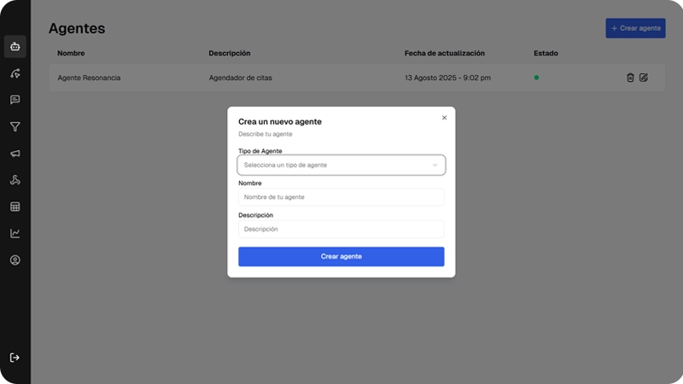Click the Nombre input field
Viewport: 683px width, 384px height.
[x=341, y=197]
